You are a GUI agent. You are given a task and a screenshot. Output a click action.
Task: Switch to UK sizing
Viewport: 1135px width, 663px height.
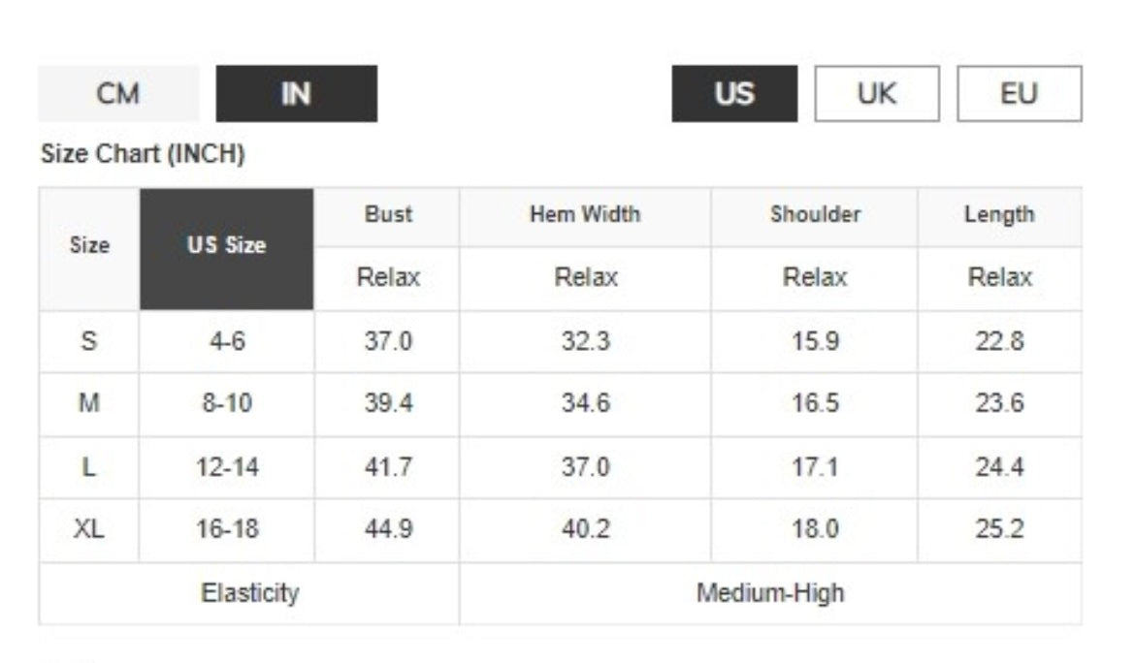click(877, 94)
